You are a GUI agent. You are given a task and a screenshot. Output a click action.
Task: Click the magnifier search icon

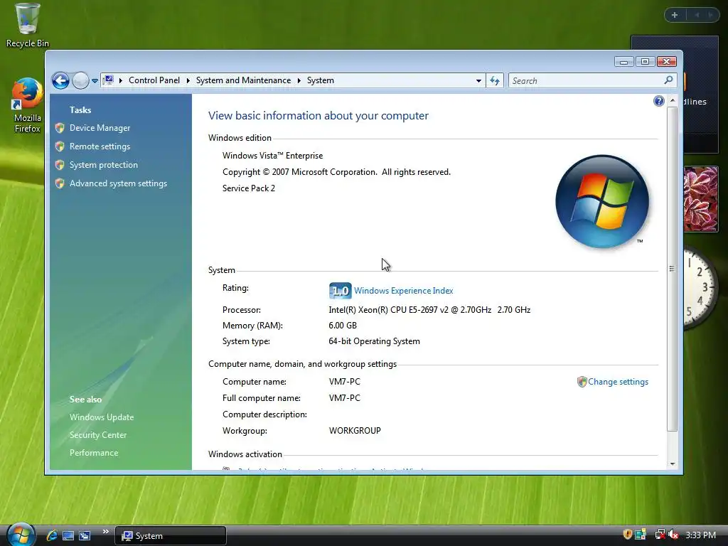click(668, 80)
